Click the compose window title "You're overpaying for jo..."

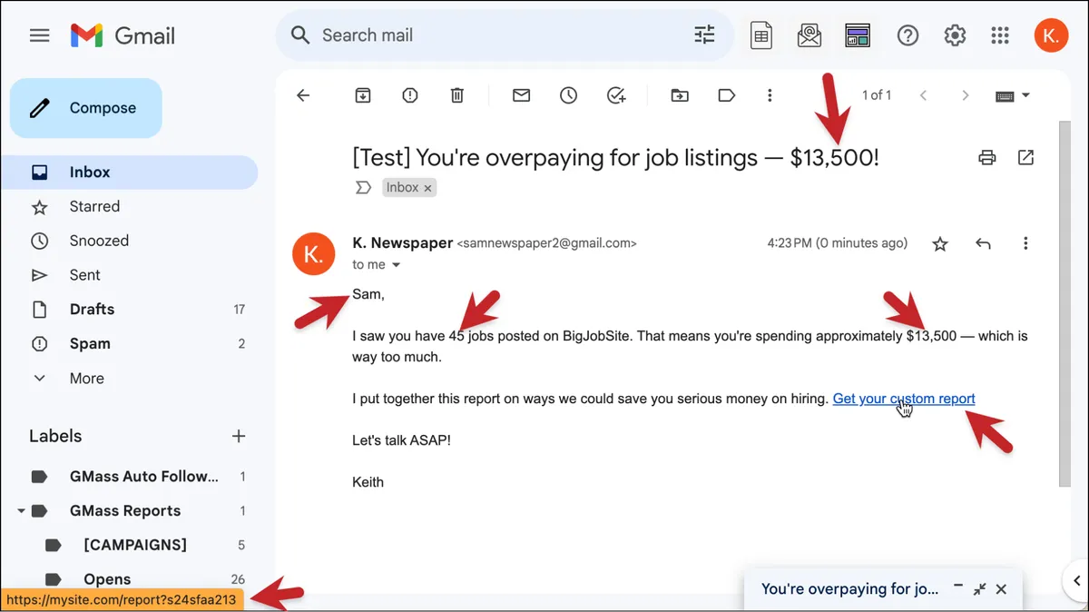849,588
